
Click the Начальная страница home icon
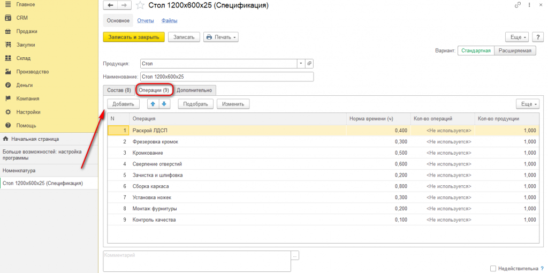click(5, 139)
